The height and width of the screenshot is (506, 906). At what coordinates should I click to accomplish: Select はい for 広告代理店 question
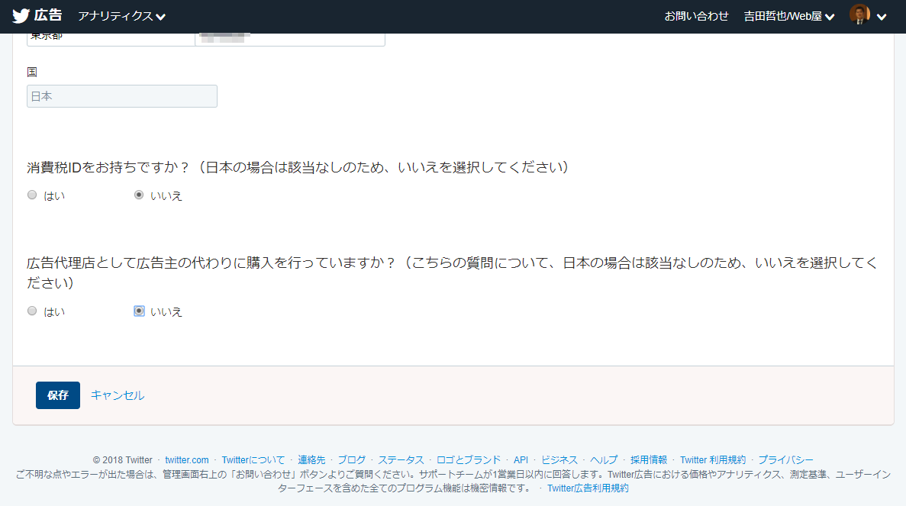coord(32,311)
